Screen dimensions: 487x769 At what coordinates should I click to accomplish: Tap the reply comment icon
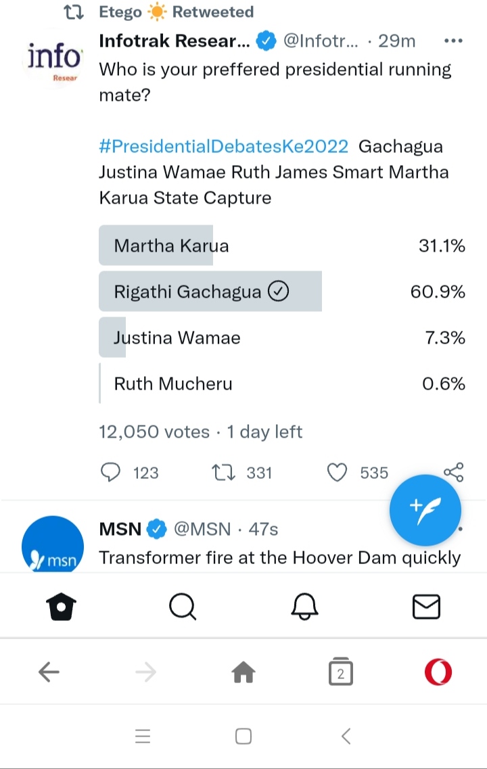tap(110, 472)
